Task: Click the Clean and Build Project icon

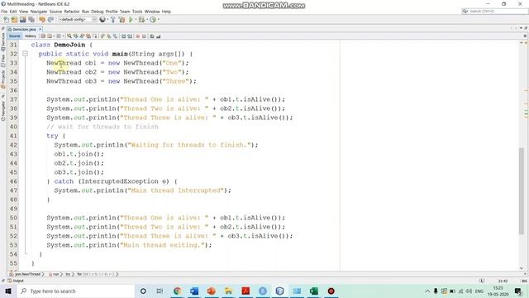Action: coord(122,20)
